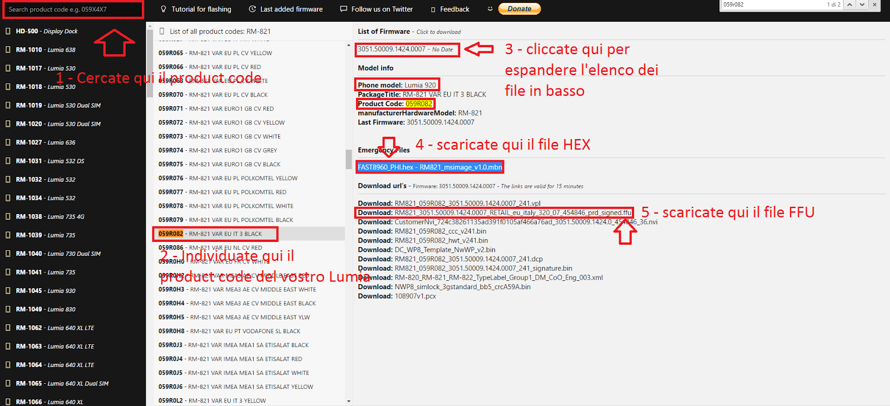890x406 pixels.
Task: Open RM-1065 Lumia 640 XL Dual SIM
Action: pyautogui.click(x=62, y=383)
